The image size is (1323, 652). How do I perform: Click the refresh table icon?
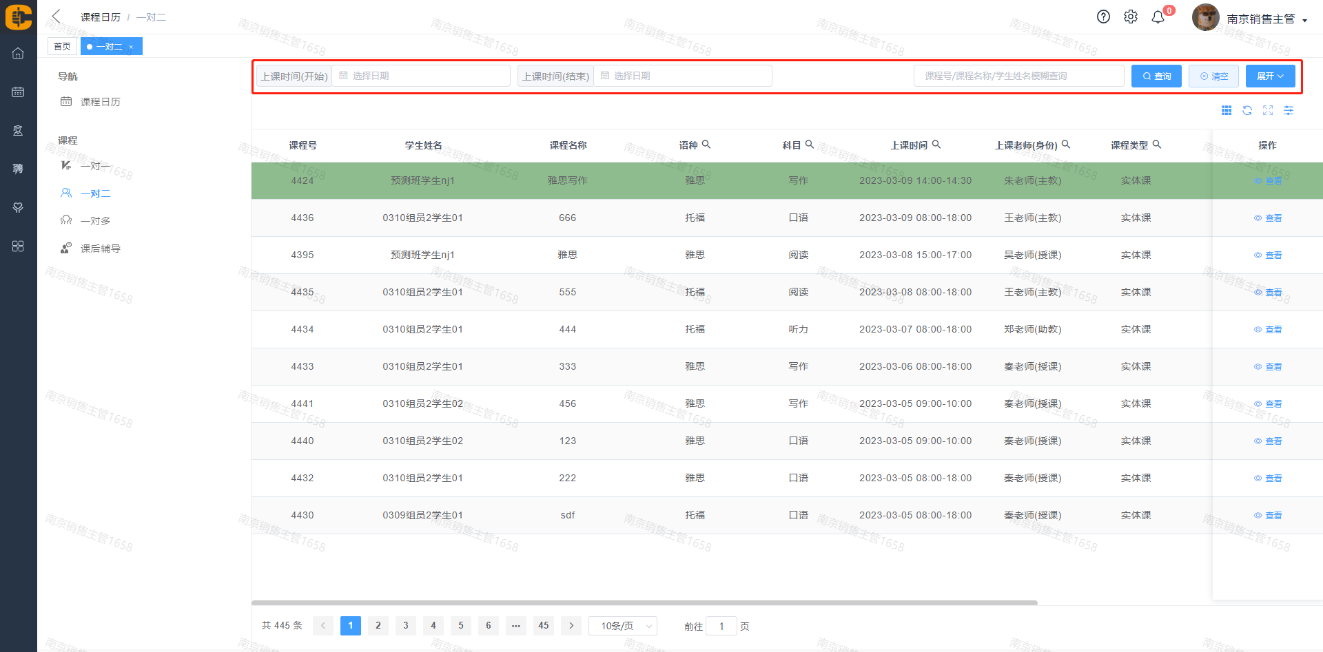coord(1247,111)
